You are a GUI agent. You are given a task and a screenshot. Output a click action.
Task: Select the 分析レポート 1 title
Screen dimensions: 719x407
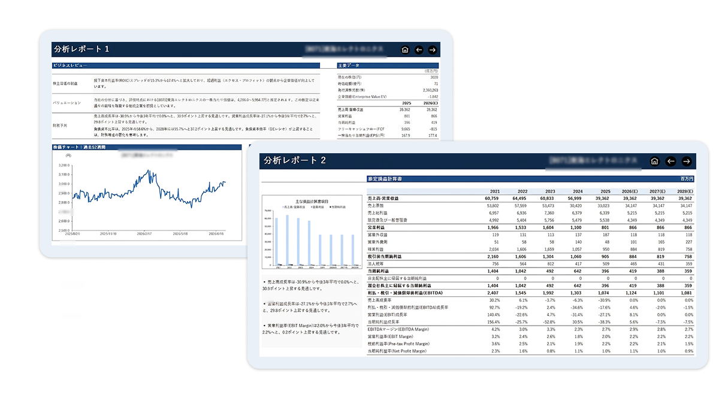(x=81, y=49)
